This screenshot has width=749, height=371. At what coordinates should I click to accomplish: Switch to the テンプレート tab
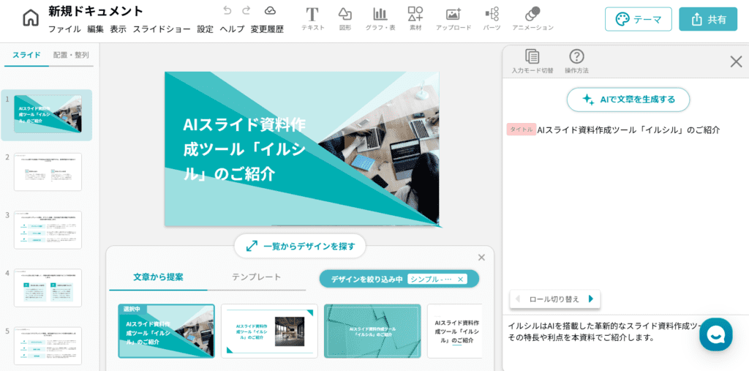tap(256, 277)
